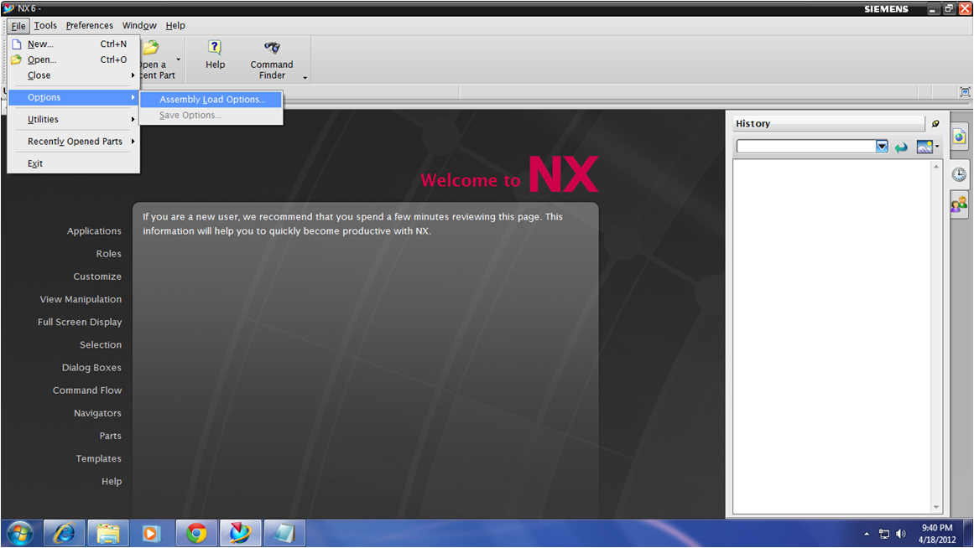
Task: Open the Preferences menu
Action: [90, 25]
